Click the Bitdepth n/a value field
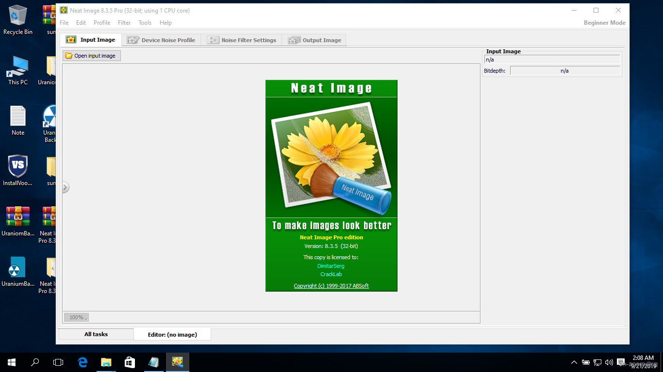Screen dimensions: 663x372 [x=564, y=71]
